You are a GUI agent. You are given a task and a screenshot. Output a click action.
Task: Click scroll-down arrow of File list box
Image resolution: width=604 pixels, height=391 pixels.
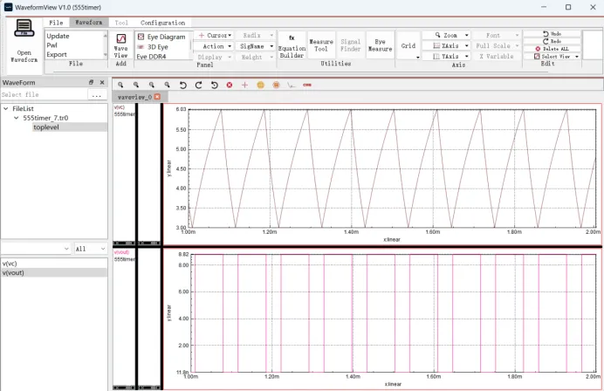[105, 55]
